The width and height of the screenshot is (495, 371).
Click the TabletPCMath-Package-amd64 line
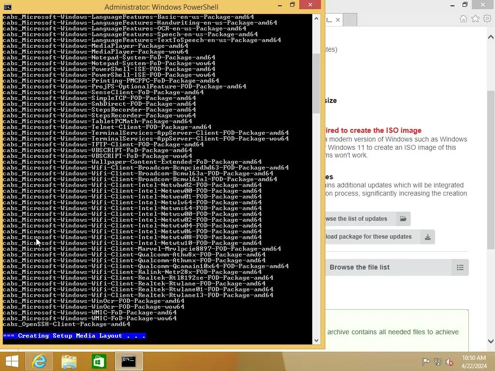pyautogui.click(x=97, y=121)
